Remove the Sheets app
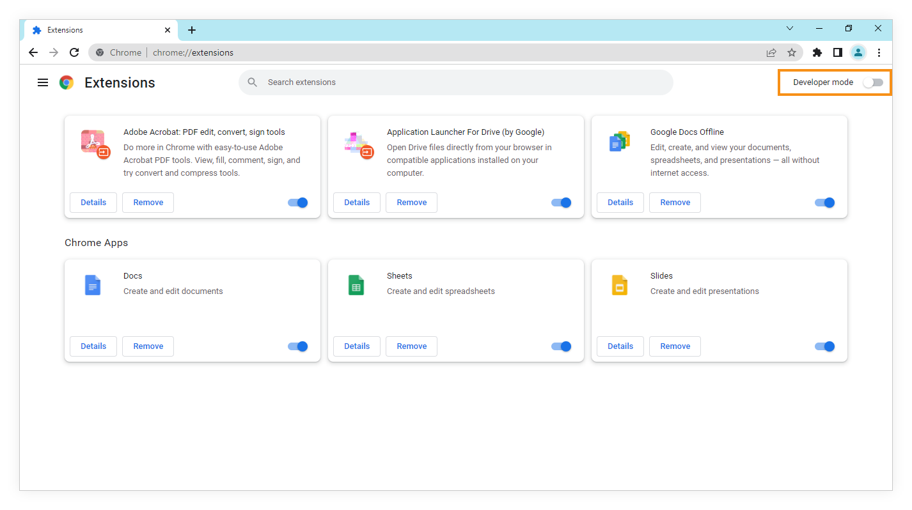 click(412, 346)
